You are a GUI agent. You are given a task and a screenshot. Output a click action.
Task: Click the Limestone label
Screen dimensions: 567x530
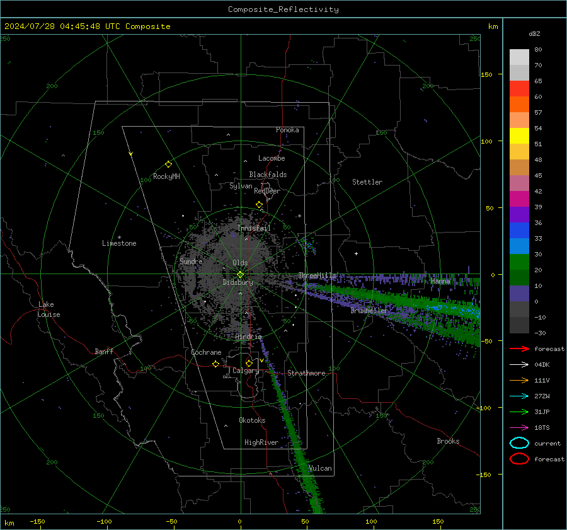119,243
